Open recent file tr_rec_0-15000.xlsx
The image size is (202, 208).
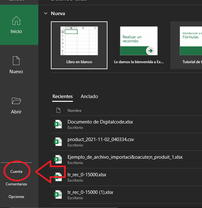point(87,175)
